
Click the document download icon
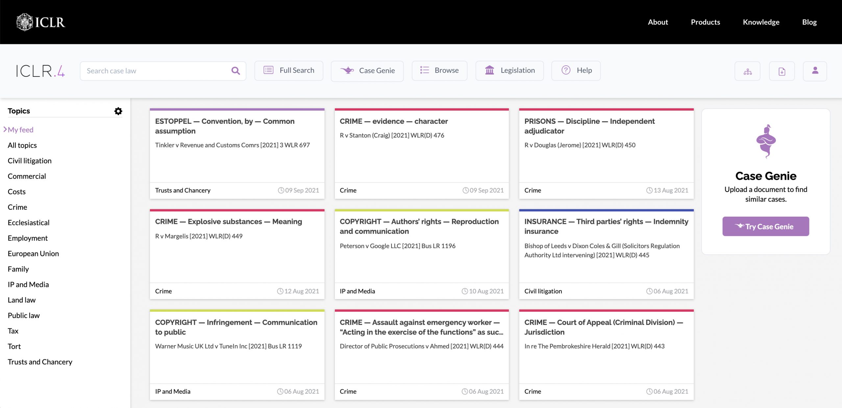[782, 71]
